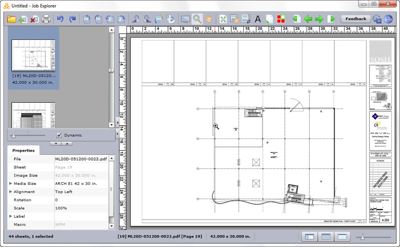Toggle the Dynamic checkbox
Viewport: 400px width, 247px height.
click(x=59, y=135)
